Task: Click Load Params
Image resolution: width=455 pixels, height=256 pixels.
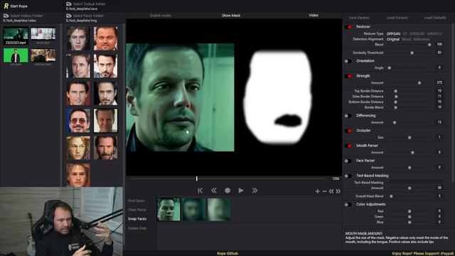Action: point(397,18)
